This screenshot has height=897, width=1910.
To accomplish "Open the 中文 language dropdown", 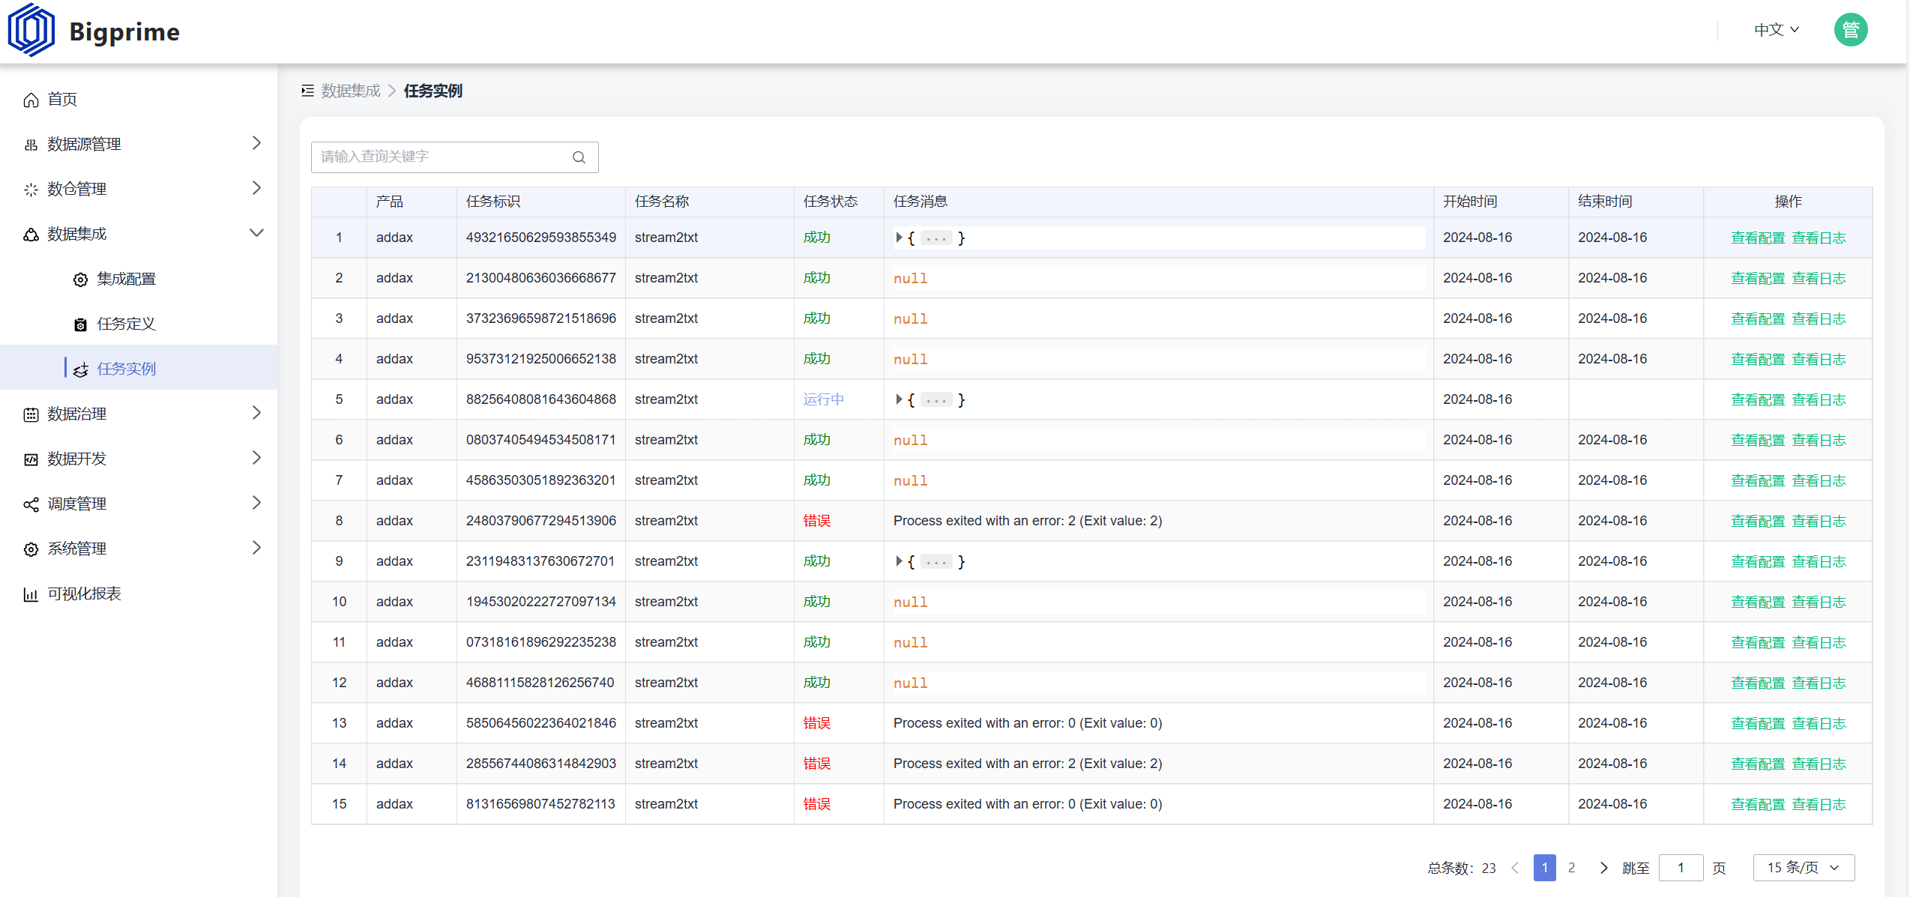I will pyautogui.click(x=1777, y=30).
